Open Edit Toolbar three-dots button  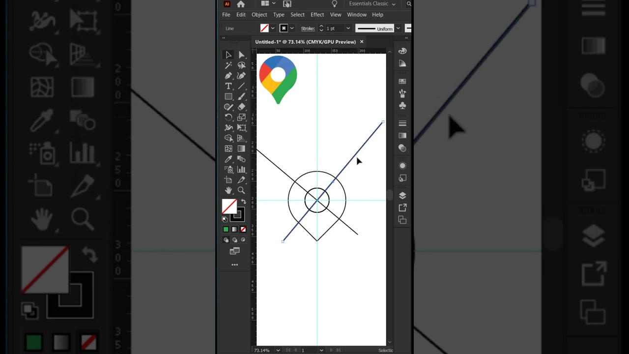234,265
